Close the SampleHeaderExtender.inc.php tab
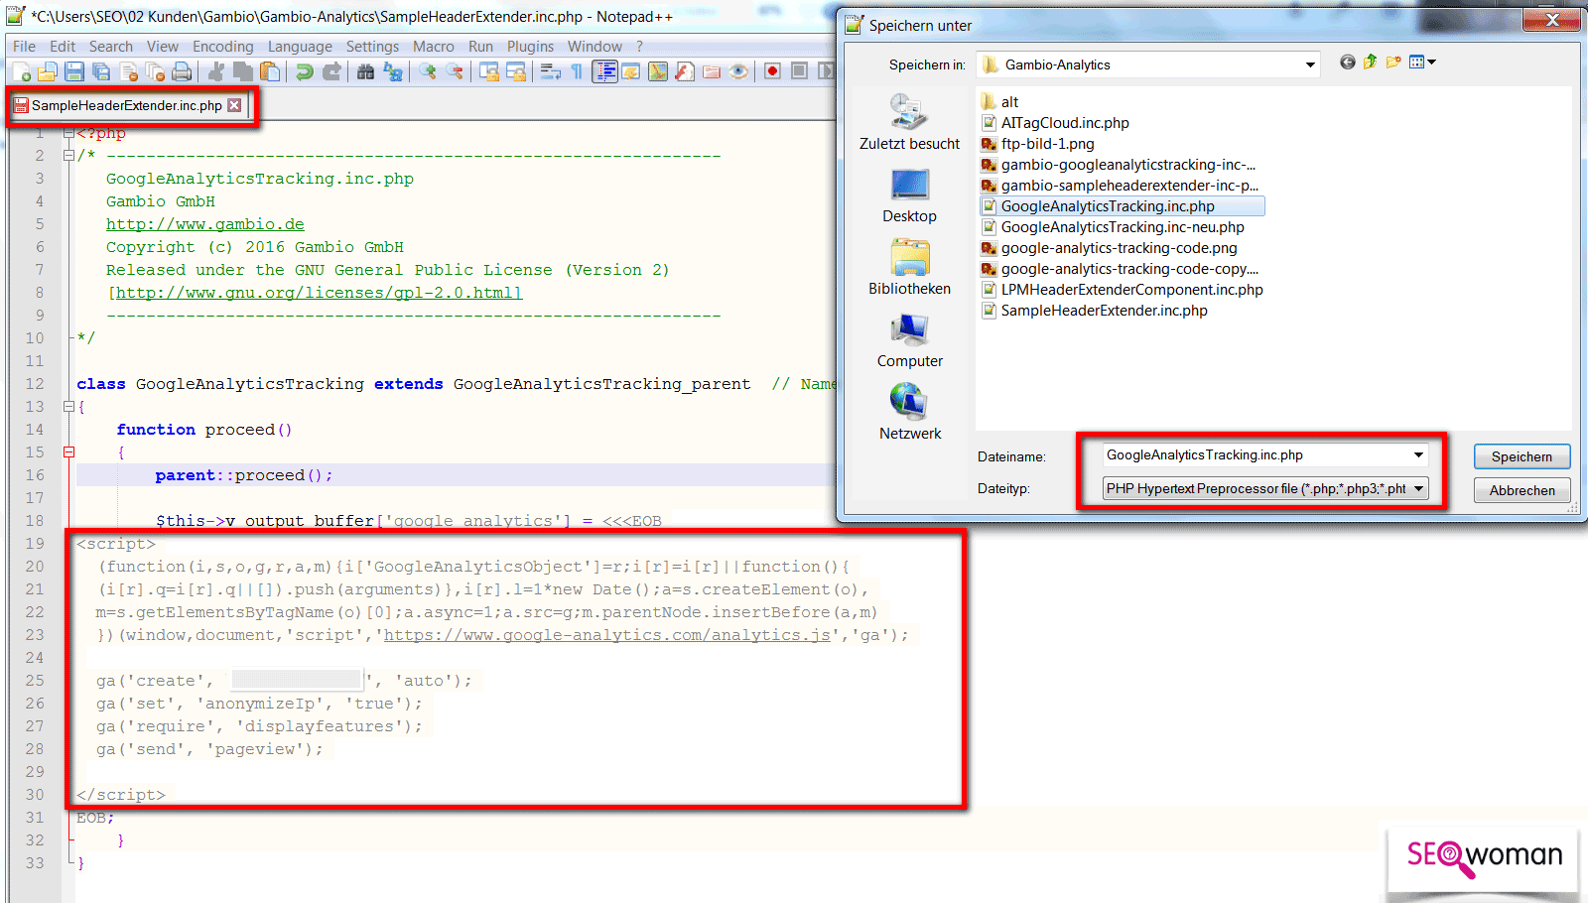1588x903 pixels. [234, 105]
